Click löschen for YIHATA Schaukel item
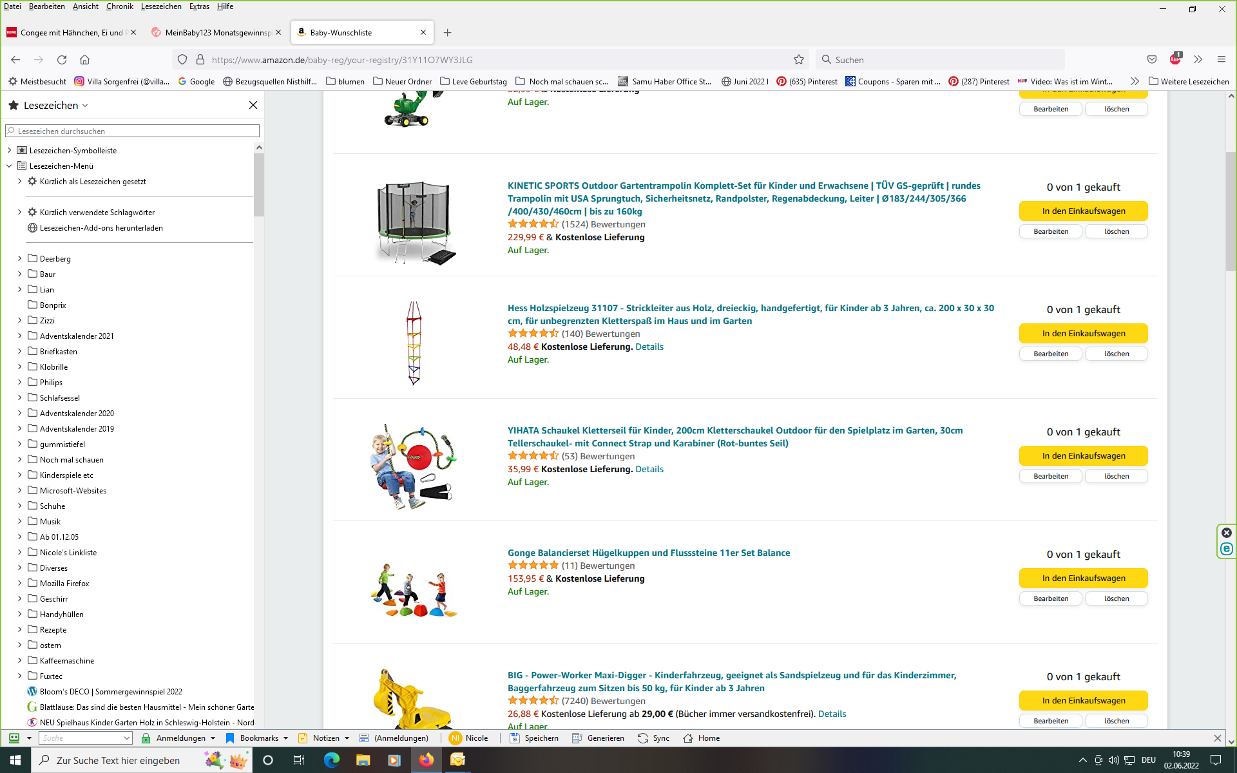This screenshot has height=773, width=1237. tap(1117, 476)
